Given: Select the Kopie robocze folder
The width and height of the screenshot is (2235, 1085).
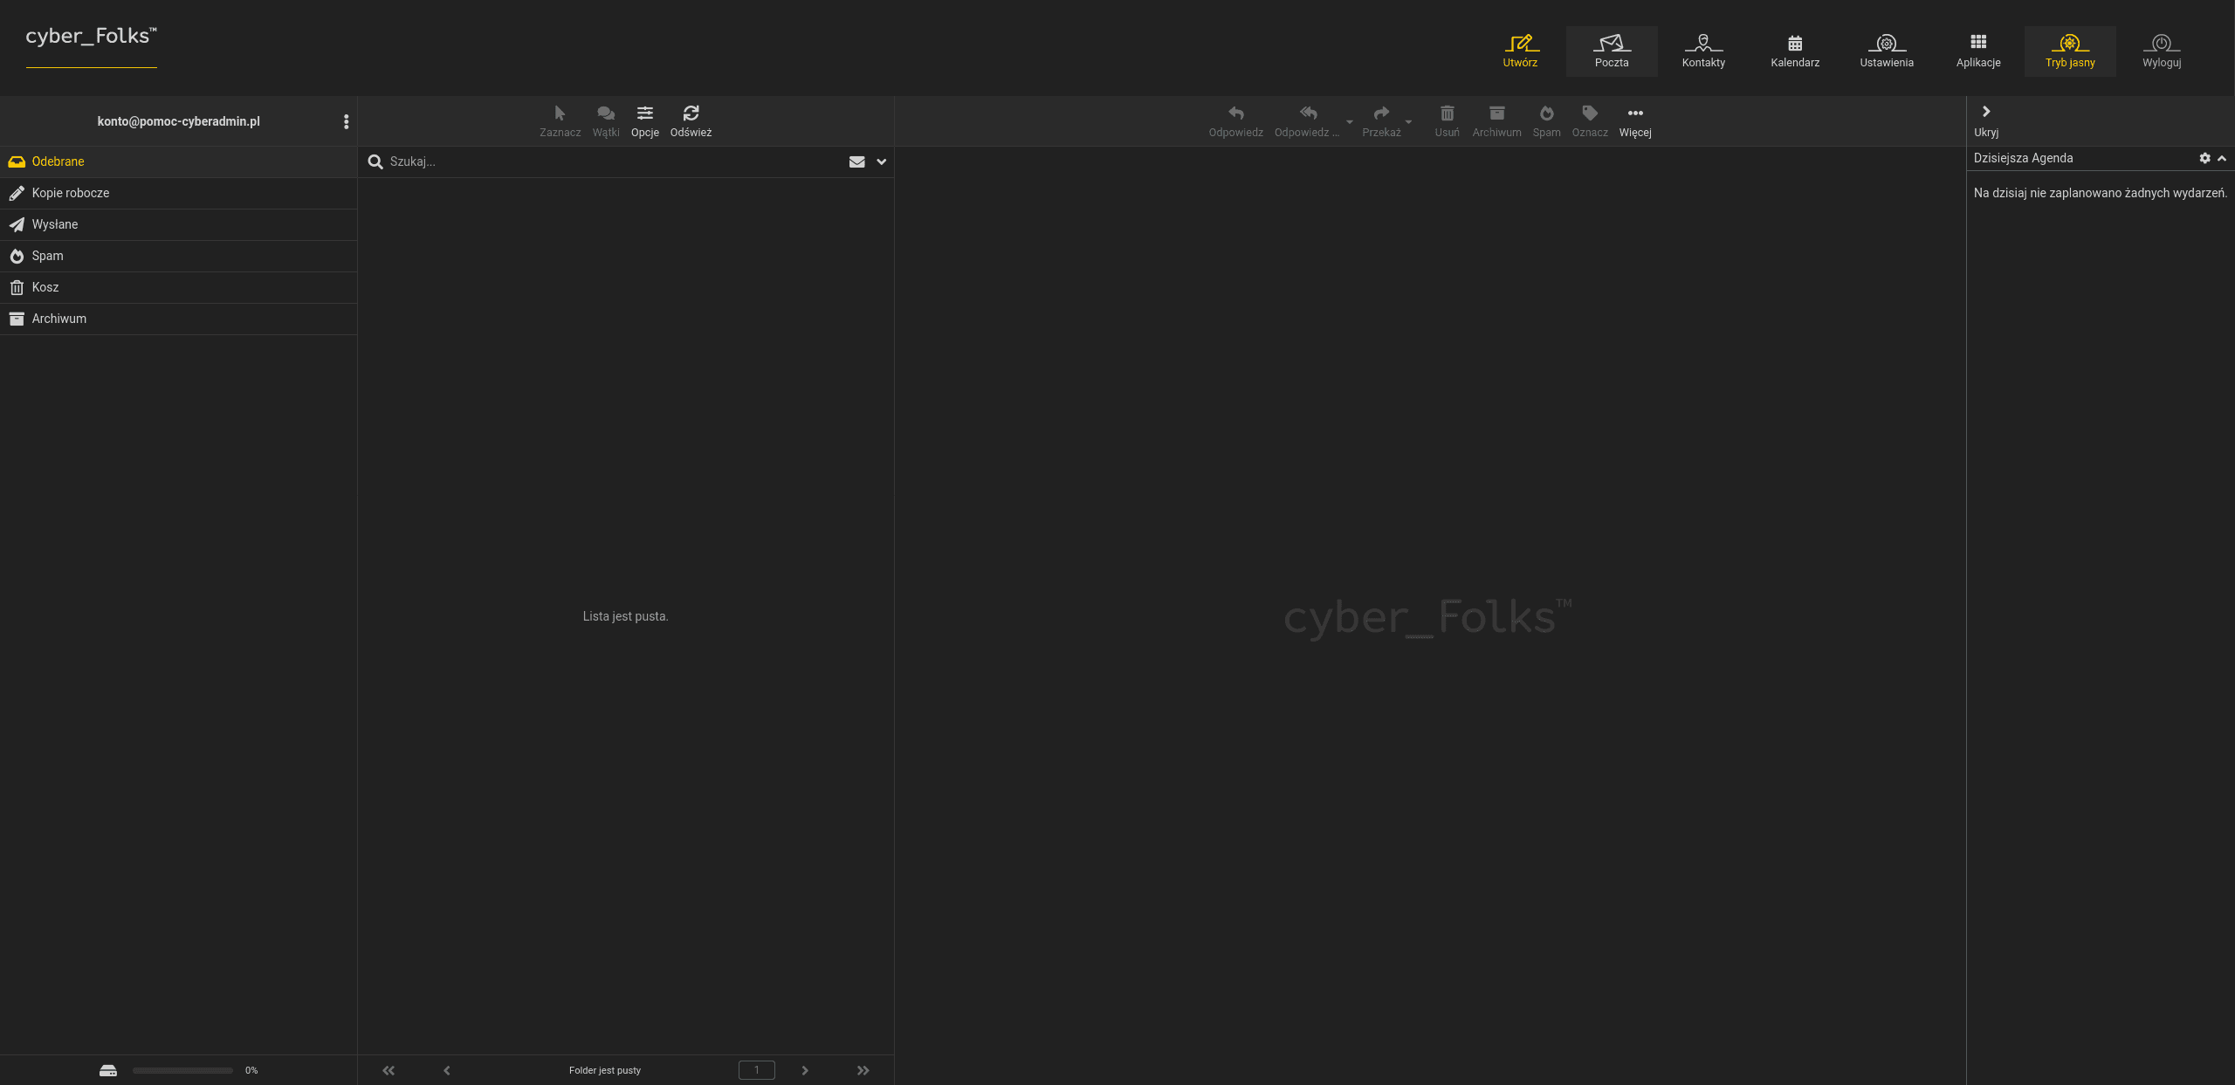Looking at the screenshot, I should coord(178,193).
